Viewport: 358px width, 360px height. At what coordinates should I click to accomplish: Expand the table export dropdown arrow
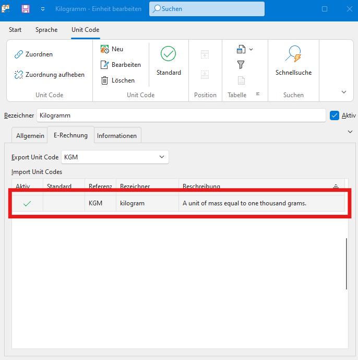click(251, 50)
